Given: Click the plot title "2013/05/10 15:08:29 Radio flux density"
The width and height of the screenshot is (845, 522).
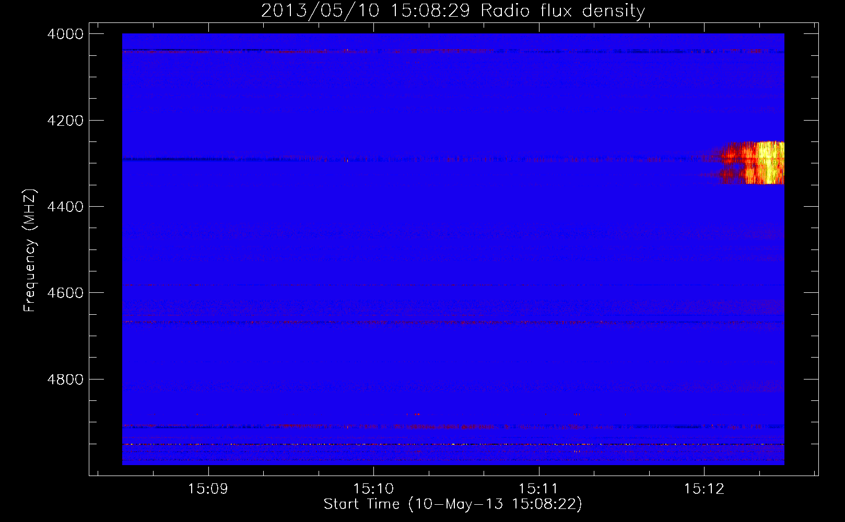Looking at the screenshot, I should coord(453,11).
